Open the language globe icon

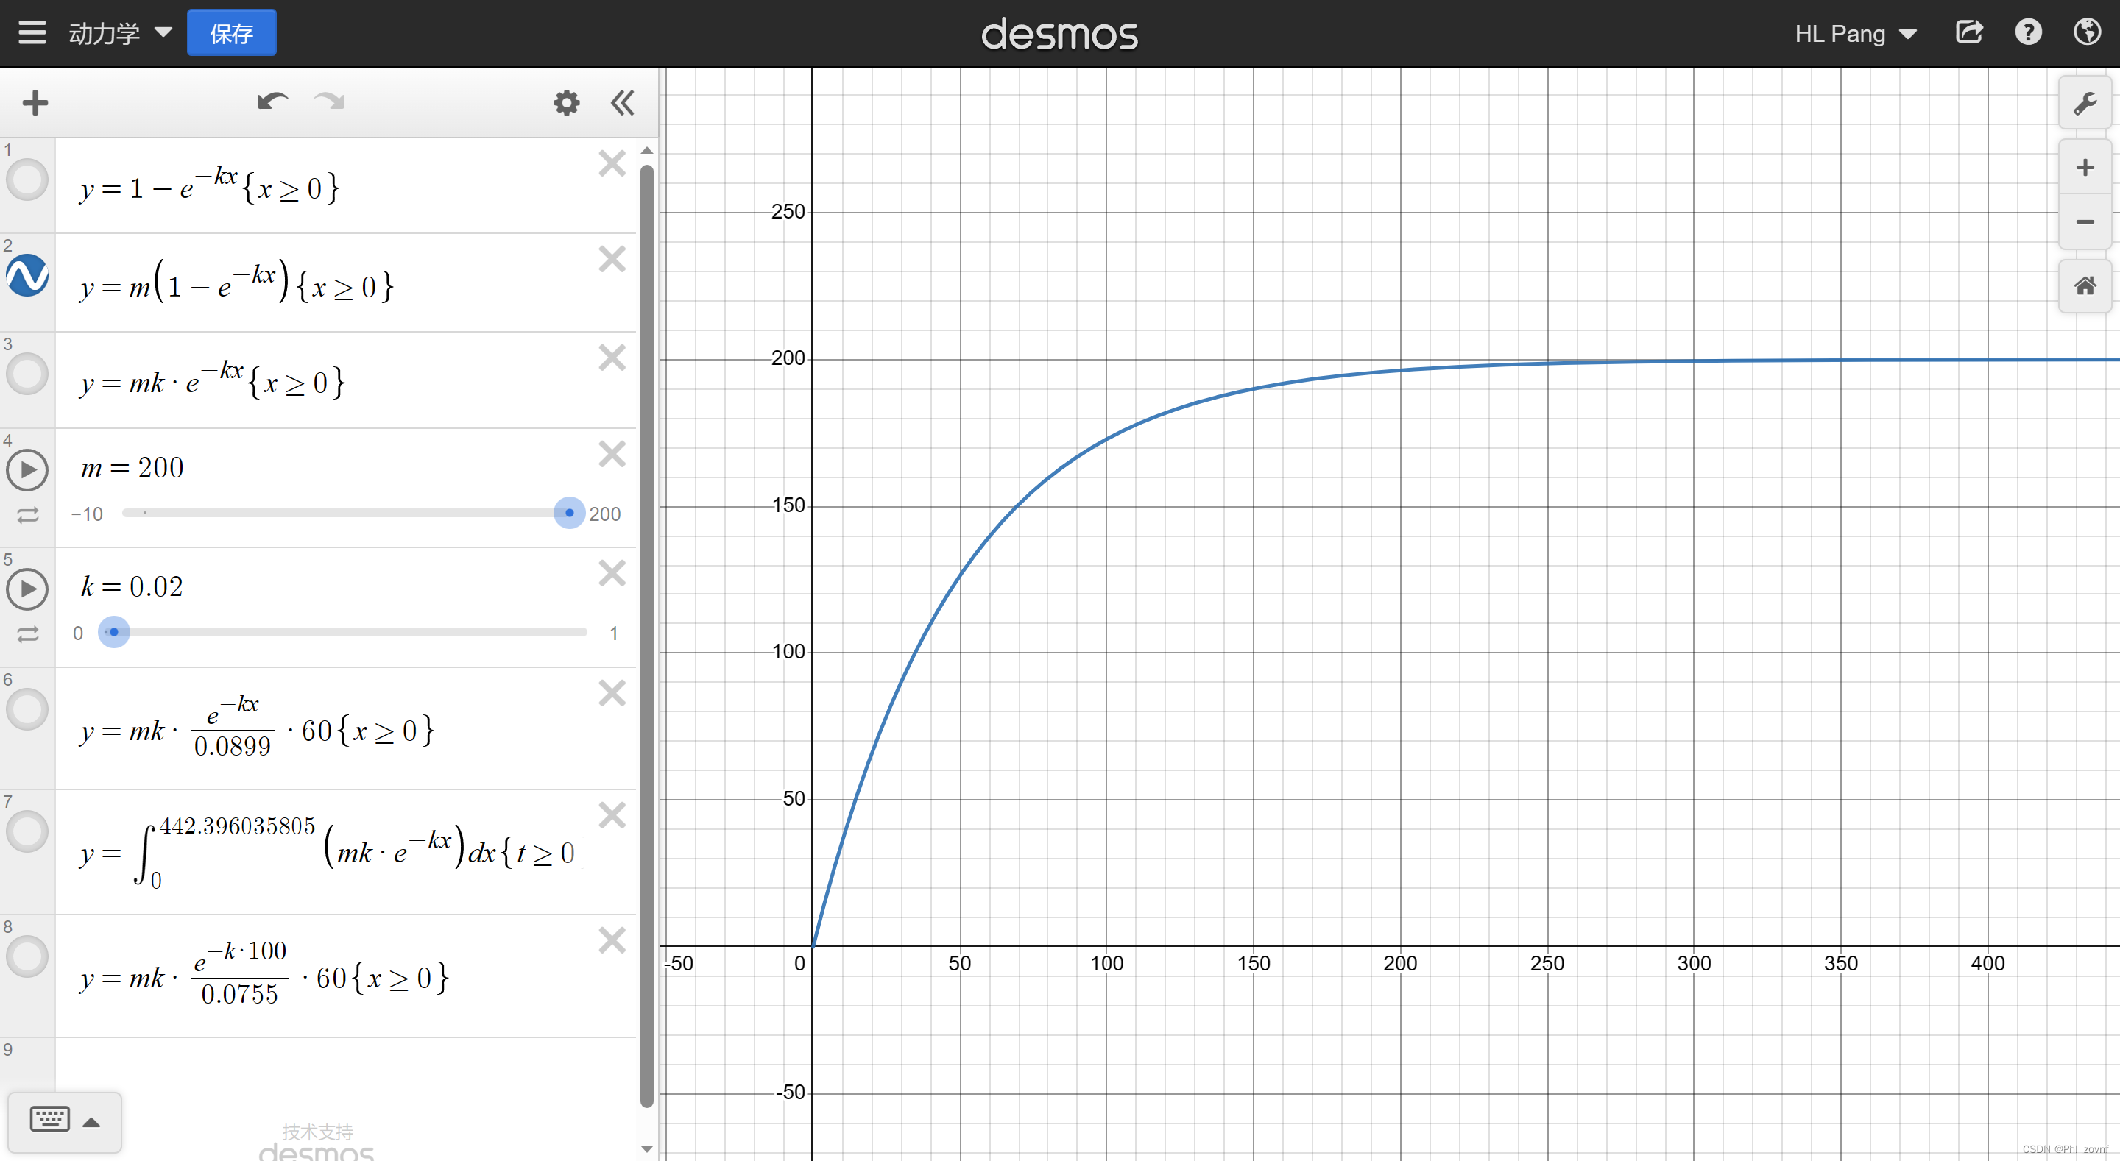point(2086,33)
